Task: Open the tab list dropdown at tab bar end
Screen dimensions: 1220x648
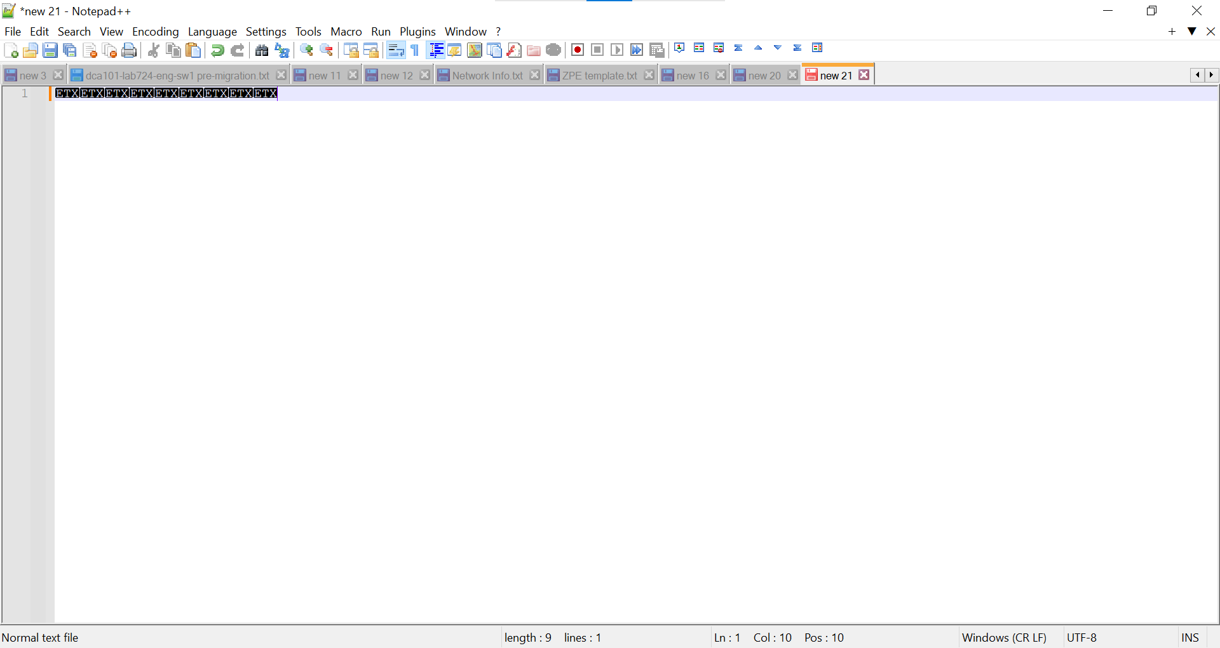Action: (x=1192, y=31)
